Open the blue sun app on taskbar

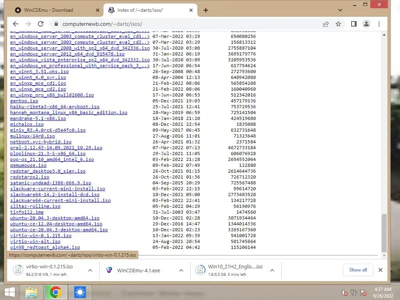(80, 292)
